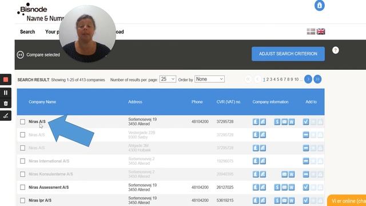
Task: Go to results page 10
Action: click(296, 80)
